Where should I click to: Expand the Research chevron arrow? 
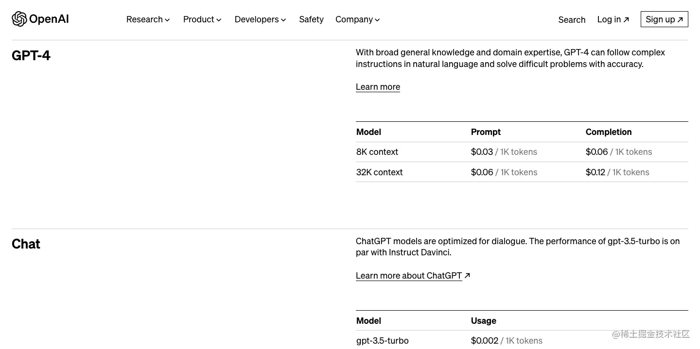coord(167,20)
